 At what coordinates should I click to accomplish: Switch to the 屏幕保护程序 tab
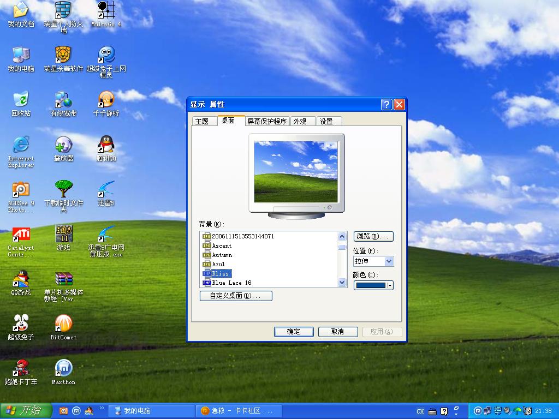tap(266, 121)
